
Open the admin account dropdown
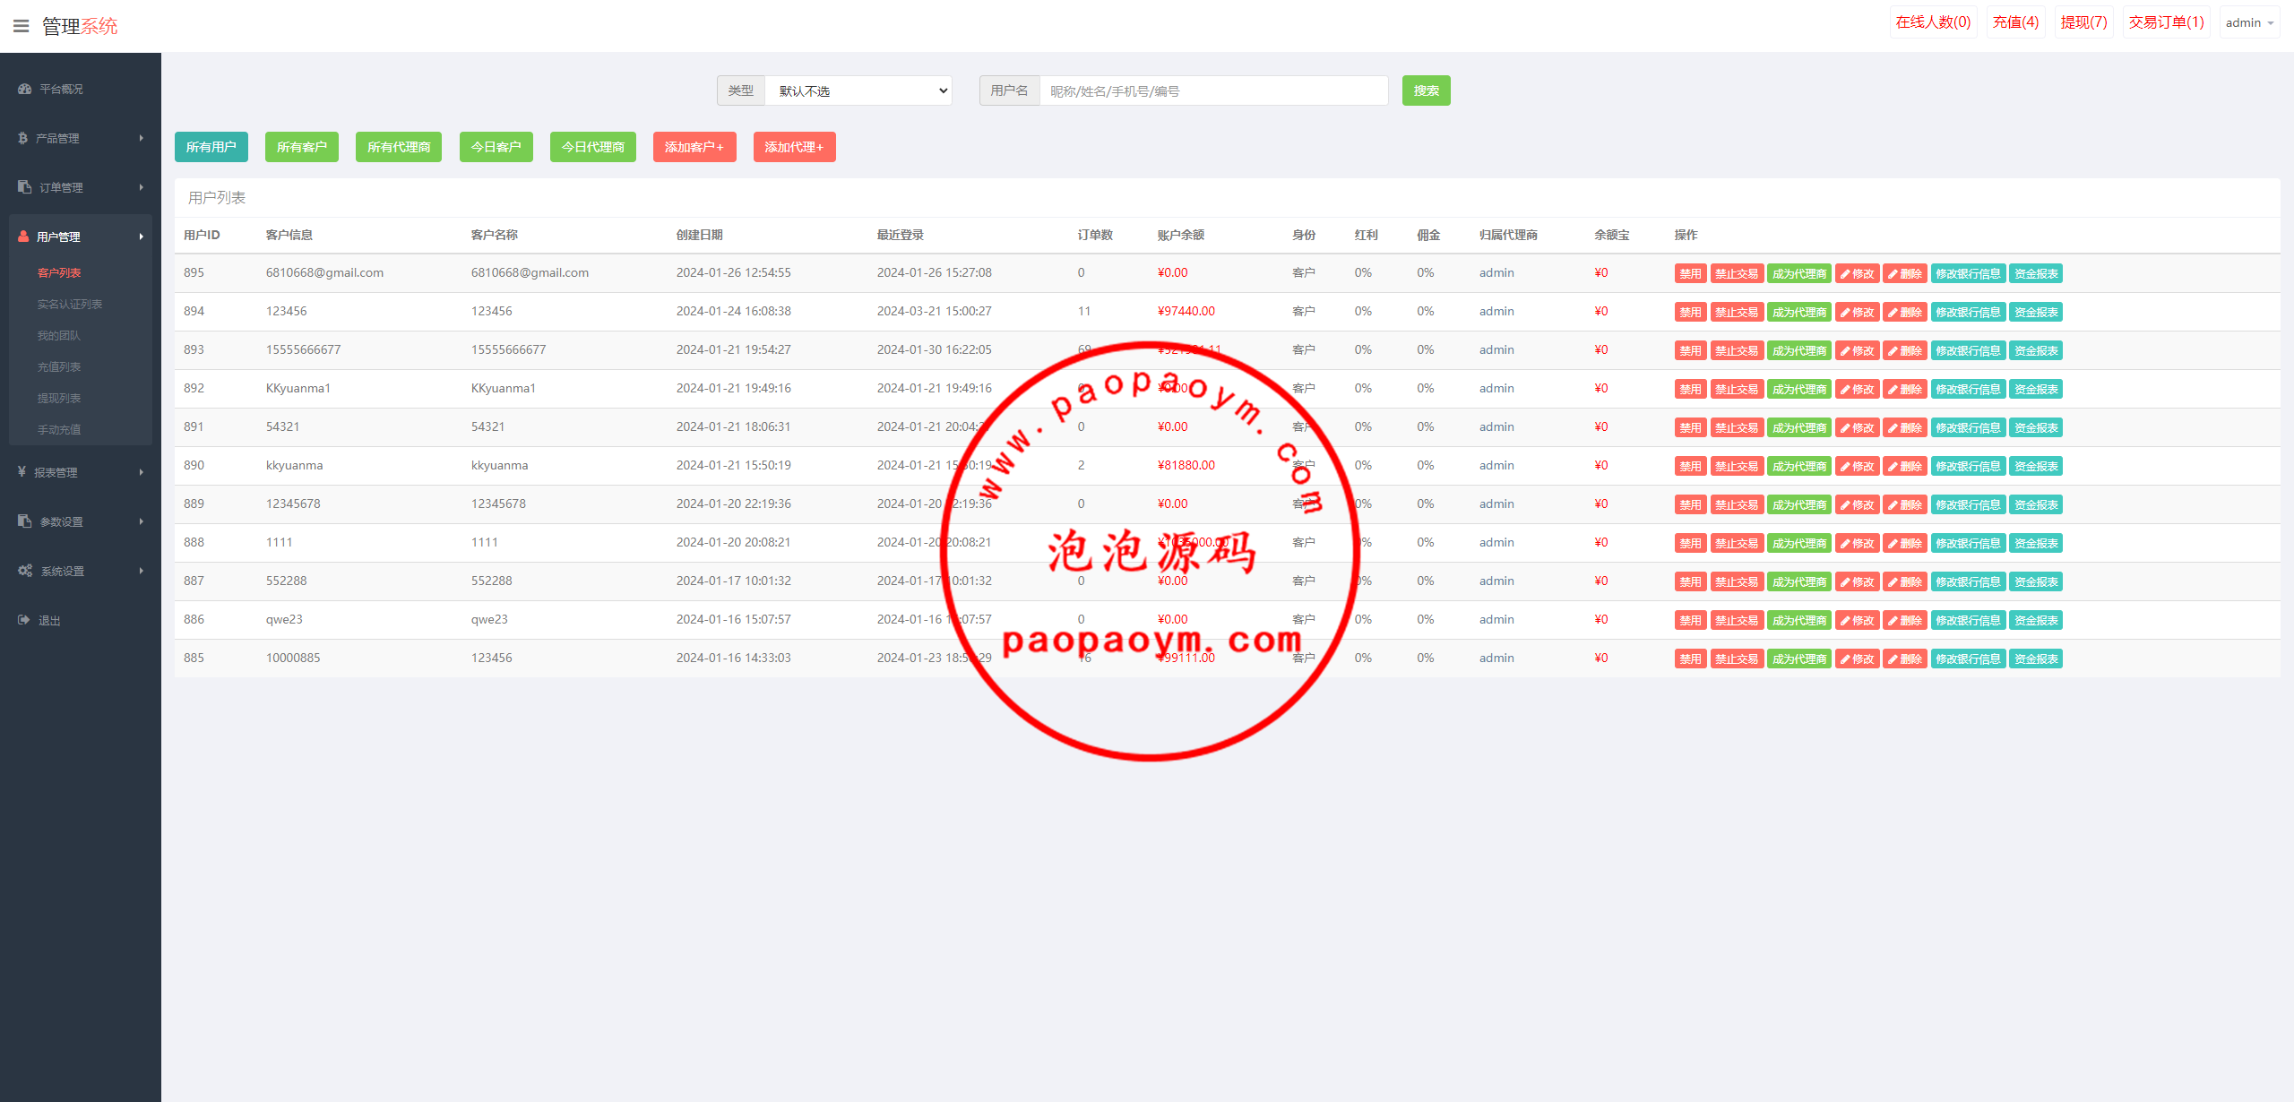[x=2249, y=22]
